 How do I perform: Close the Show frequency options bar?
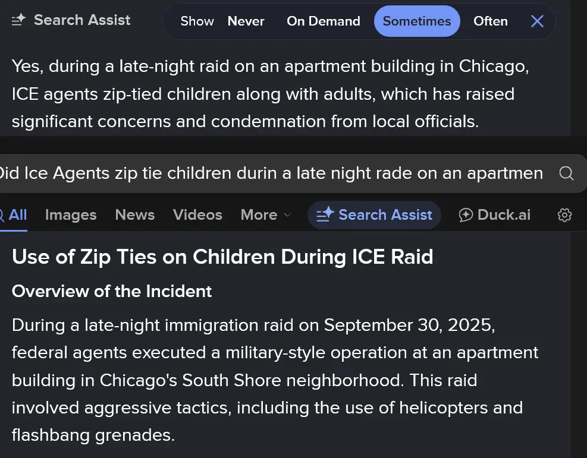tap(537, 21)
